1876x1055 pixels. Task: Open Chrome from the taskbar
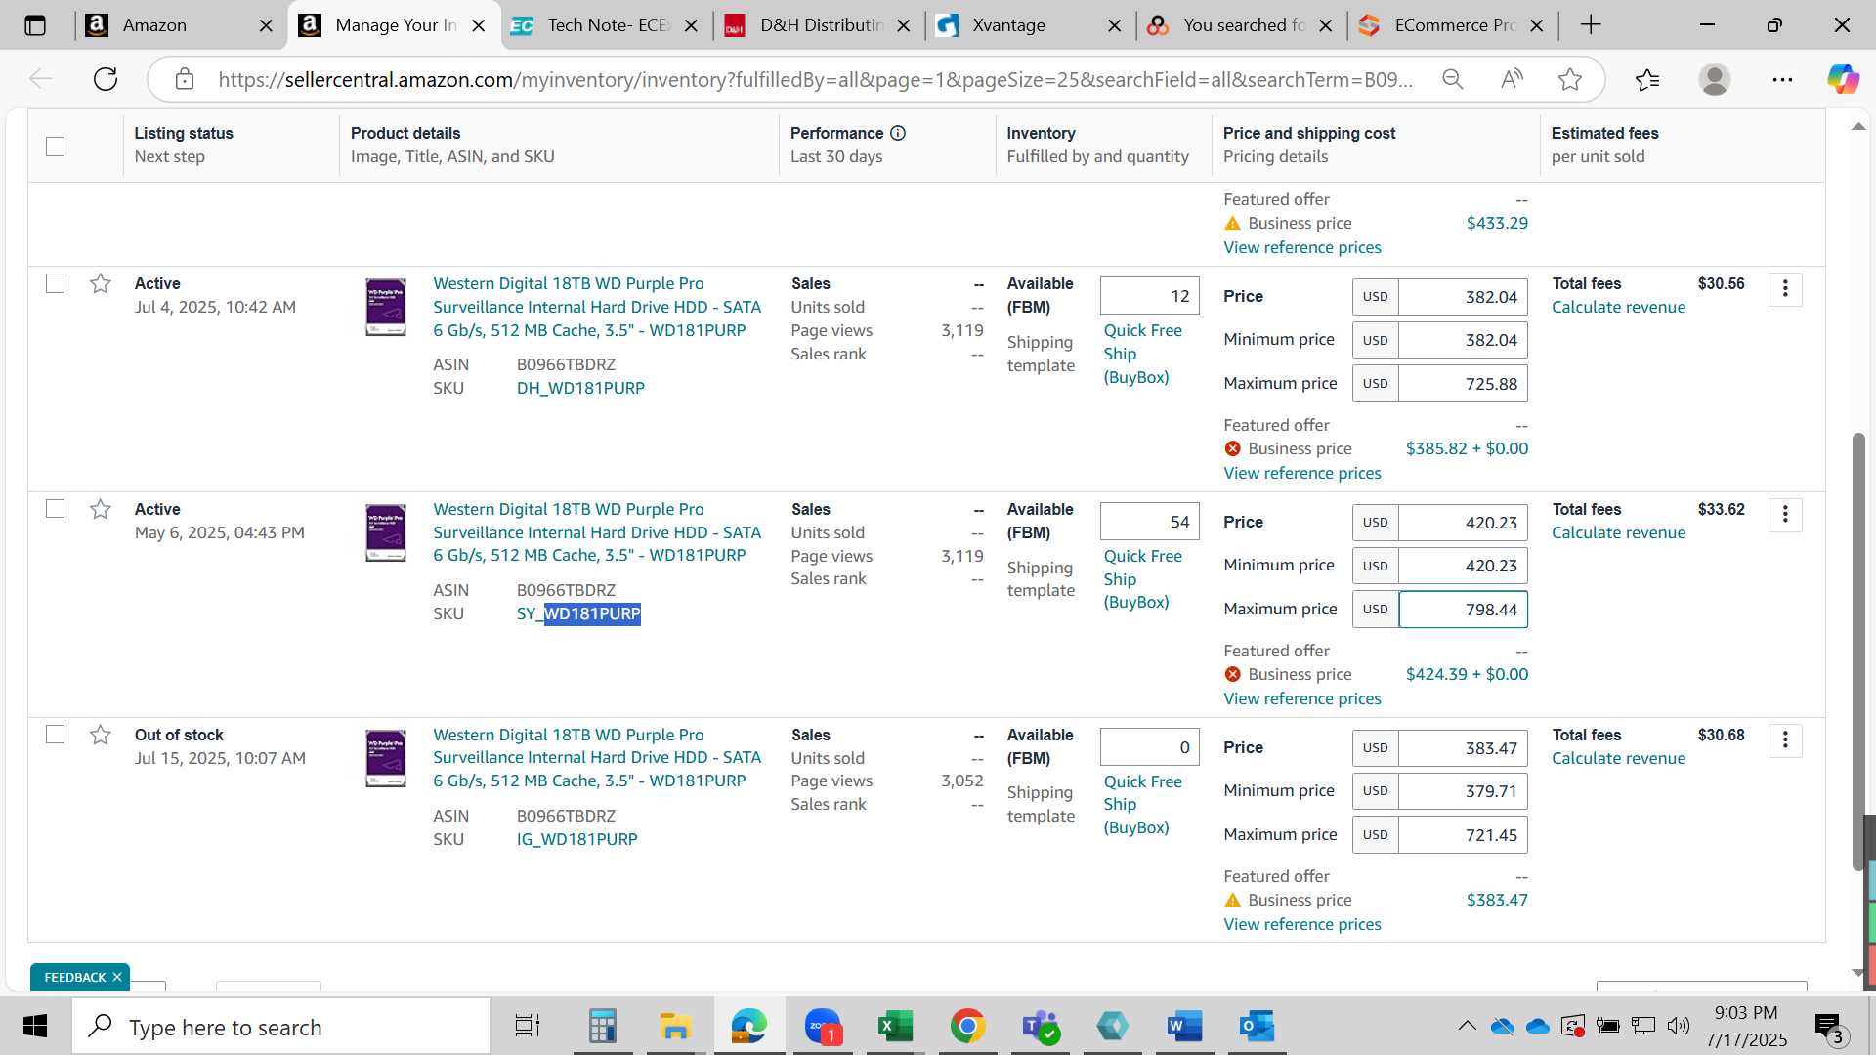click(967, 1027)
